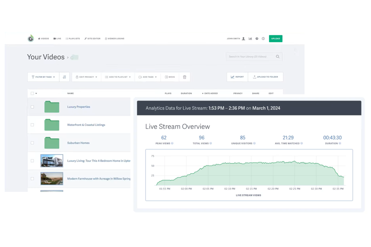
Task: Expand the Edit Privacy dropdown
Action: [86, 77]
